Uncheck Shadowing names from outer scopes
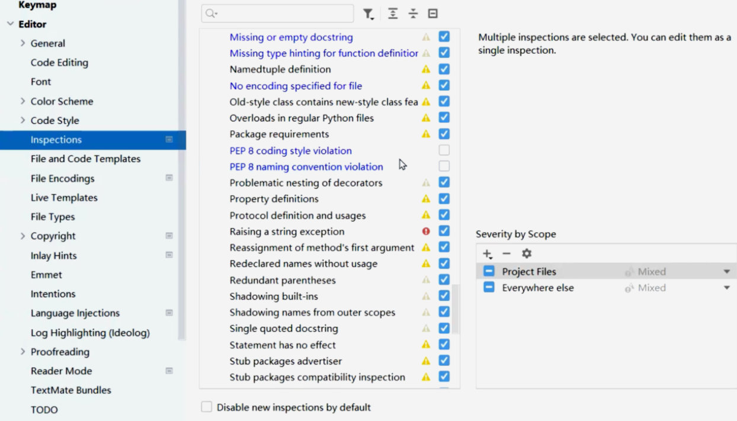 click(x=444, y=312)
